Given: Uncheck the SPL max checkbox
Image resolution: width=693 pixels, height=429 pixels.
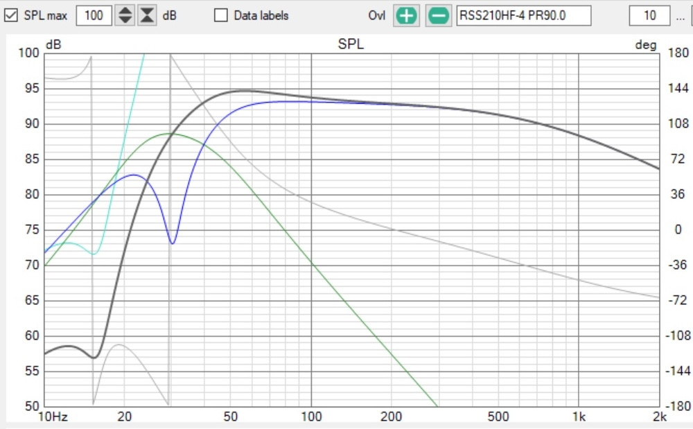Looking at the screenshot, I should [10, 15].
